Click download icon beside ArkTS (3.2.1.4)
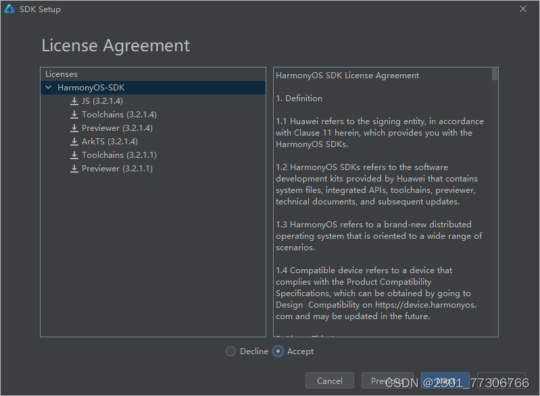This screenshot has height=396, width=540. point(74,141)
